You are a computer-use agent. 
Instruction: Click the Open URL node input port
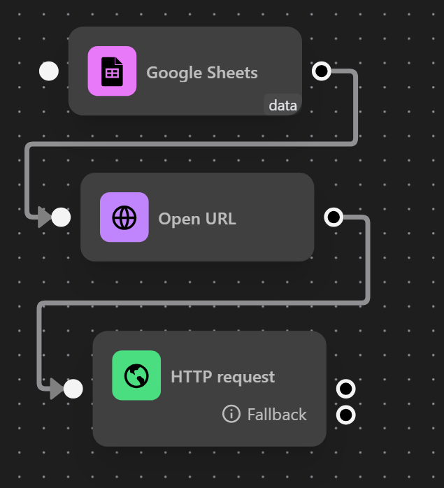[x=61, y=217]
